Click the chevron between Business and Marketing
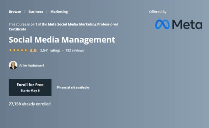The image size is (209, 128). coord(47,12)
